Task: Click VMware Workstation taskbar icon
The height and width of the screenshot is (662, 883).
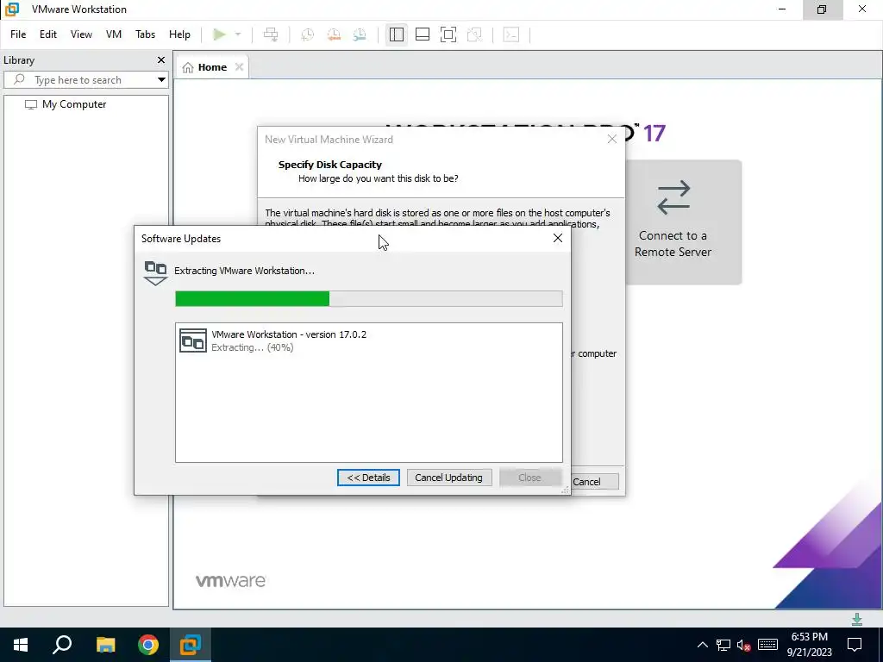Action: tap(191, 645)
